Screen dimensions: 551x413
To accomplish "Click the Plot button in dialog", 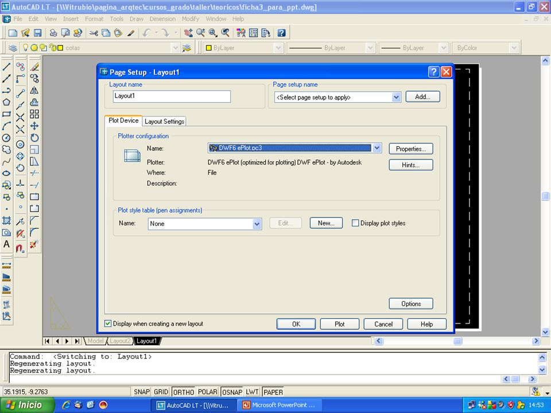I will (339, 324).
